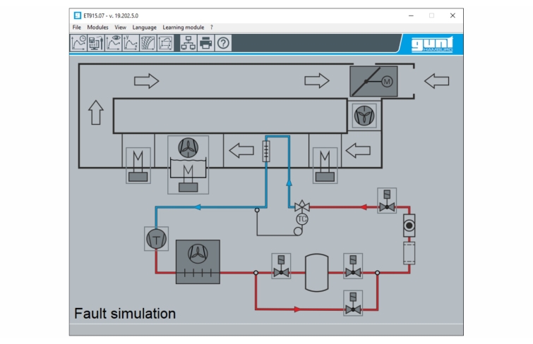Click the sensor bulb circle below TC
Viewport: 533px width, 344px height.
pos(298,231)
